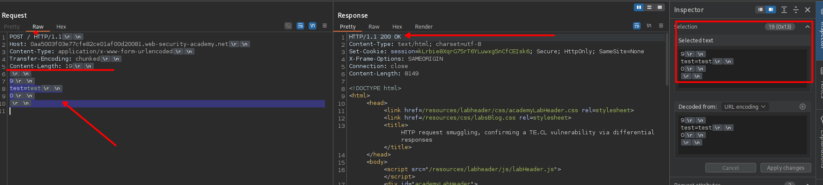The width and height of the screenshot is (823, 185).
Task: Select the combined single-pane layout icon
Action: pyautogui.click(x=660, y=7)
